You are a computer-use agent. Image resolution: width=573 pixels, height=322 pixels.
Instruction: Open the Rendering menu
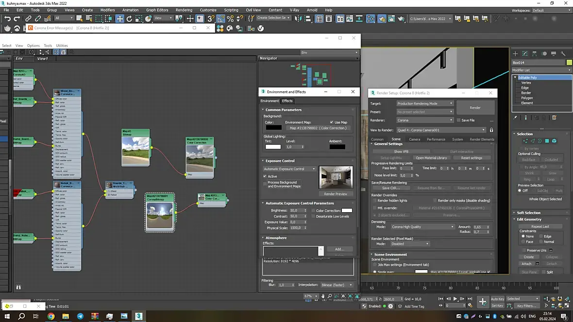click(x=184, y=10)
